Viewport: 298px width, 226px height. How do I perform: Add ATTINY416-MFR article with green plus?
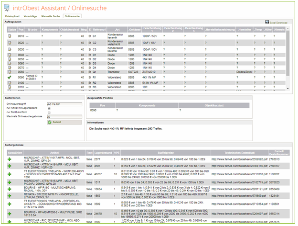pos(10,166)
